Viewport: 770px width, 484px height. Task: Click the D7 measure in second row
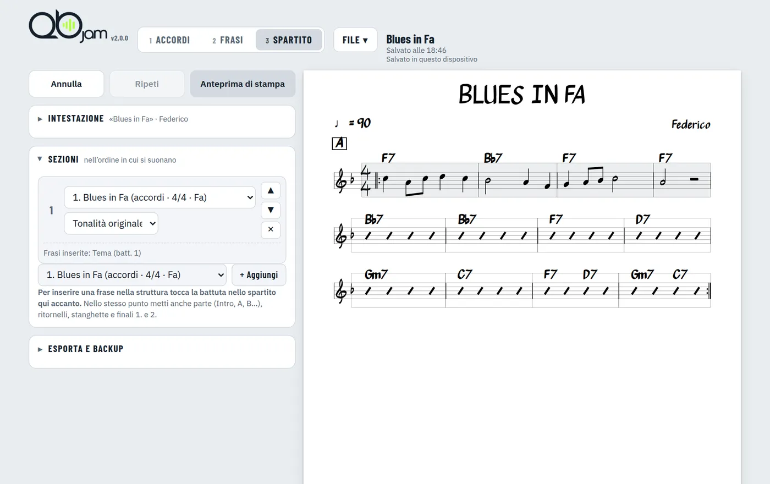(667, 235)
